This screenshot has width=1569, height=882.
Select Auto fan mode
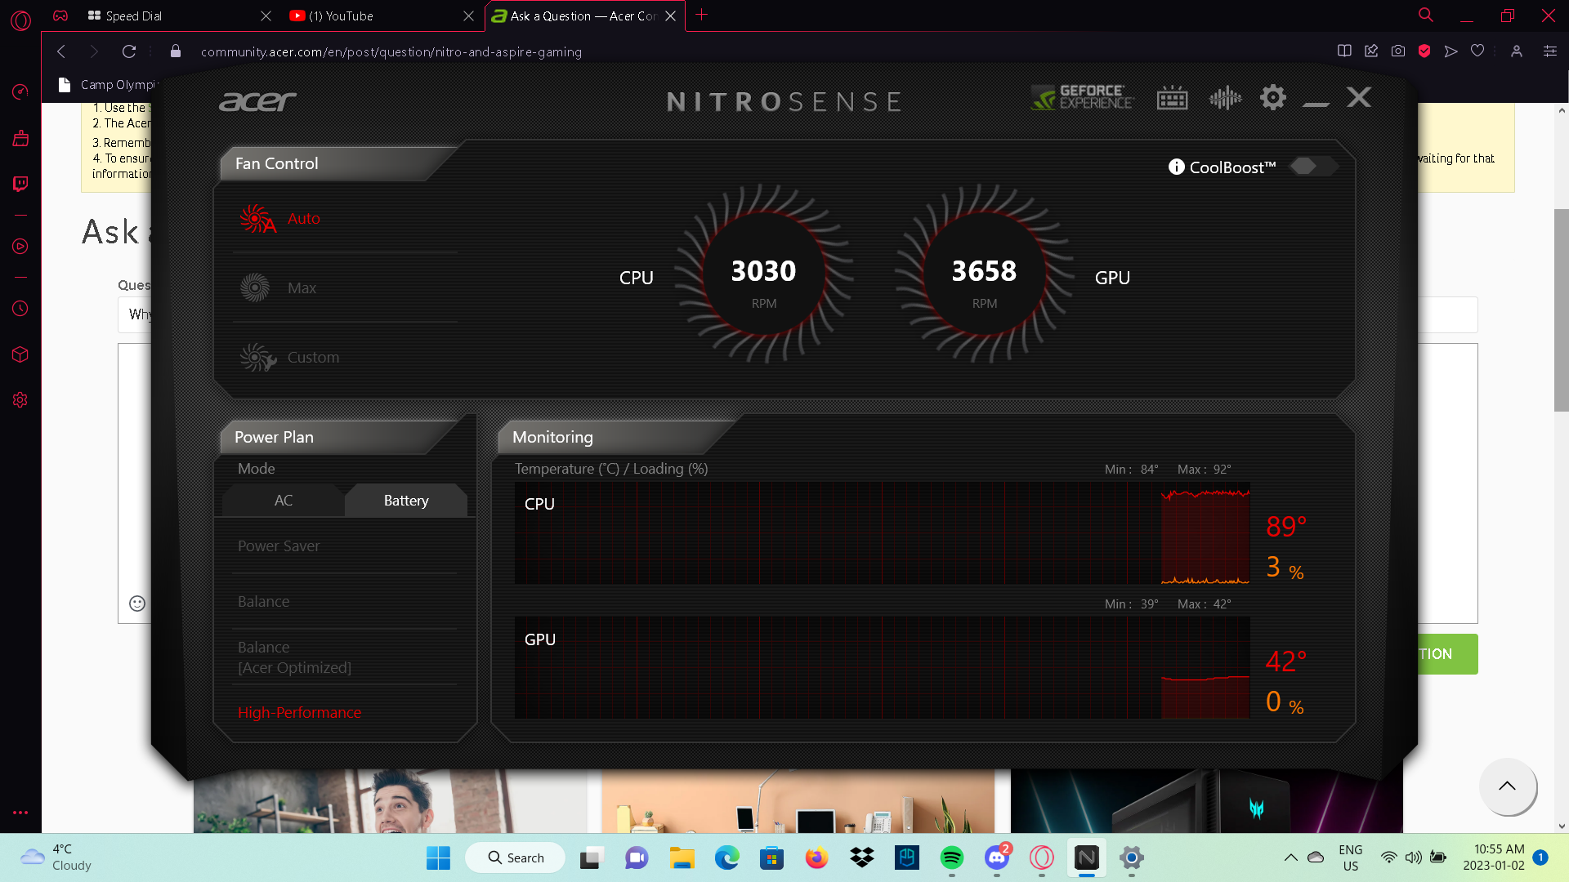point(345,219)
